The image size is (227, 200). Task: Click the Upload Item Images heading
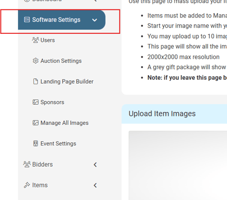coord(162,114)
